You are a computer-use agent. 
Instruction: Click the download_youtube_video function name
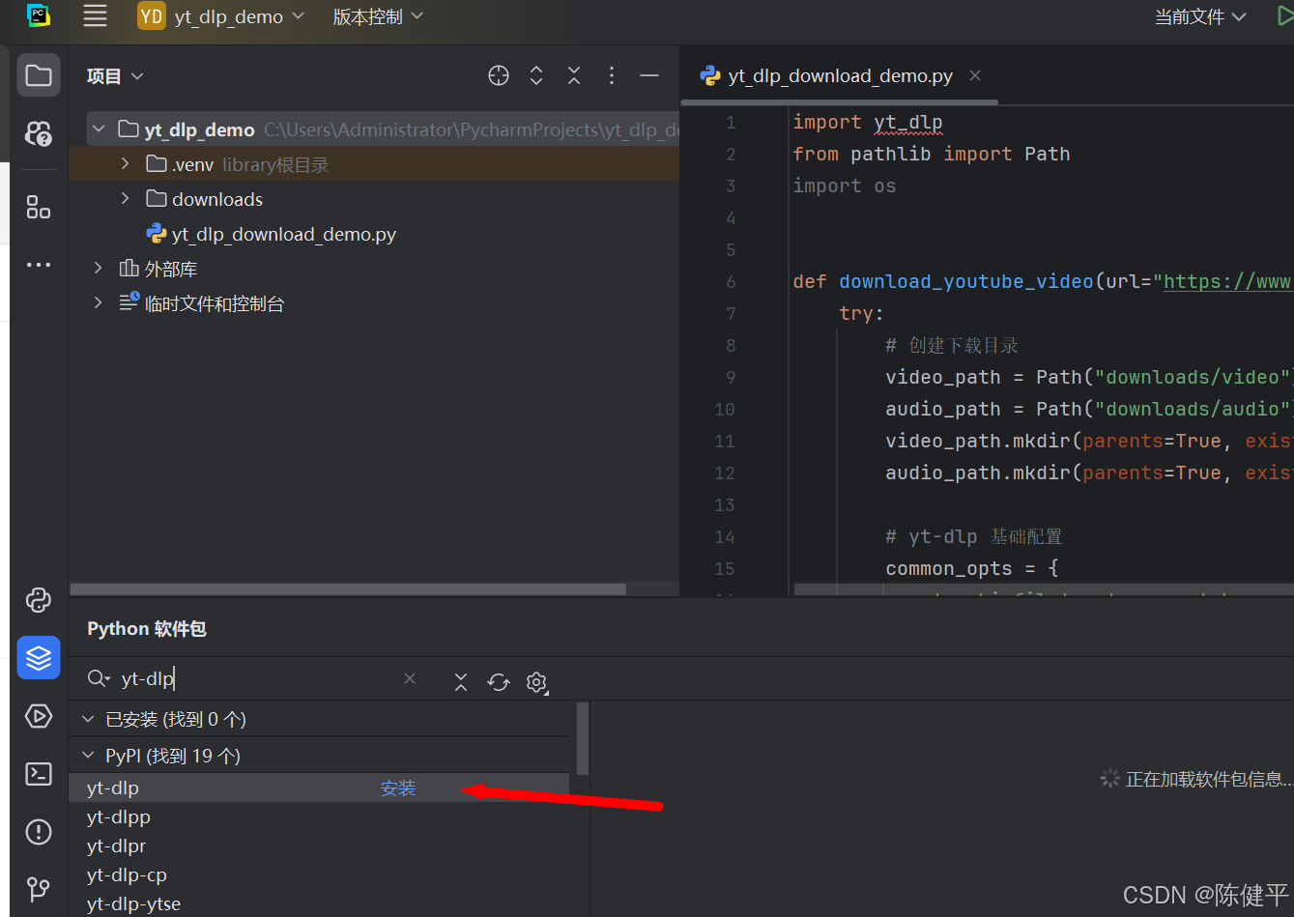tap(966, 281)
